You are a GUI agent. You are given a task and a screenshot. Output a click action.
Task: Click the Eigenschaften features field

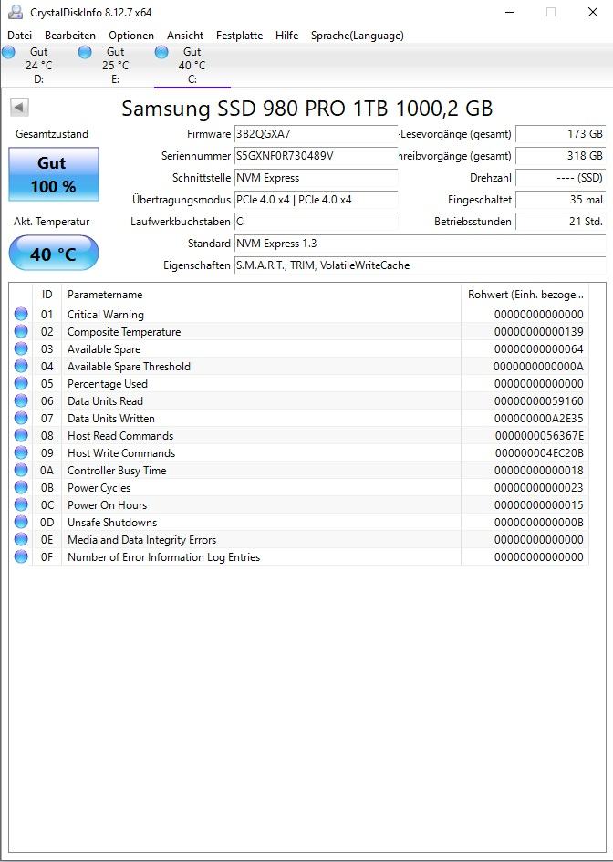tap(420, 265)
